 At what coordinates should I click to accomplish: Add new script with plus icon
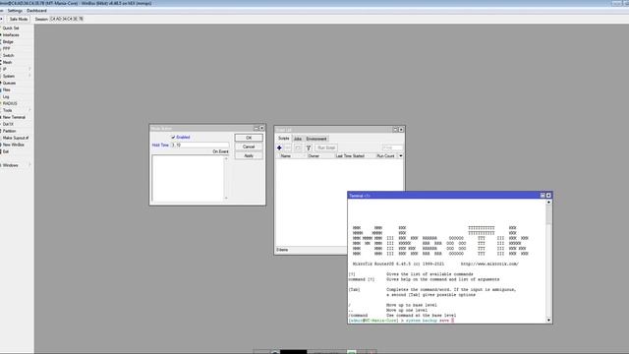pyautogui.click(x=279, y=147)
